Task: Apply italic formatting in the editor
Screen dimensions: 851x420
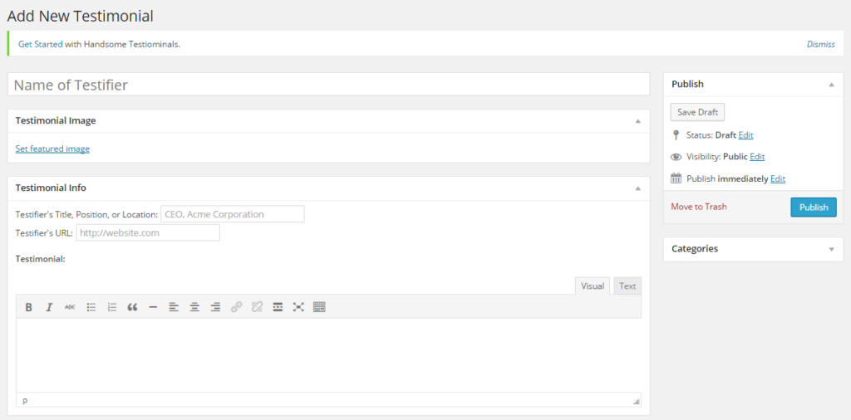Action: (x=49, y=307)
